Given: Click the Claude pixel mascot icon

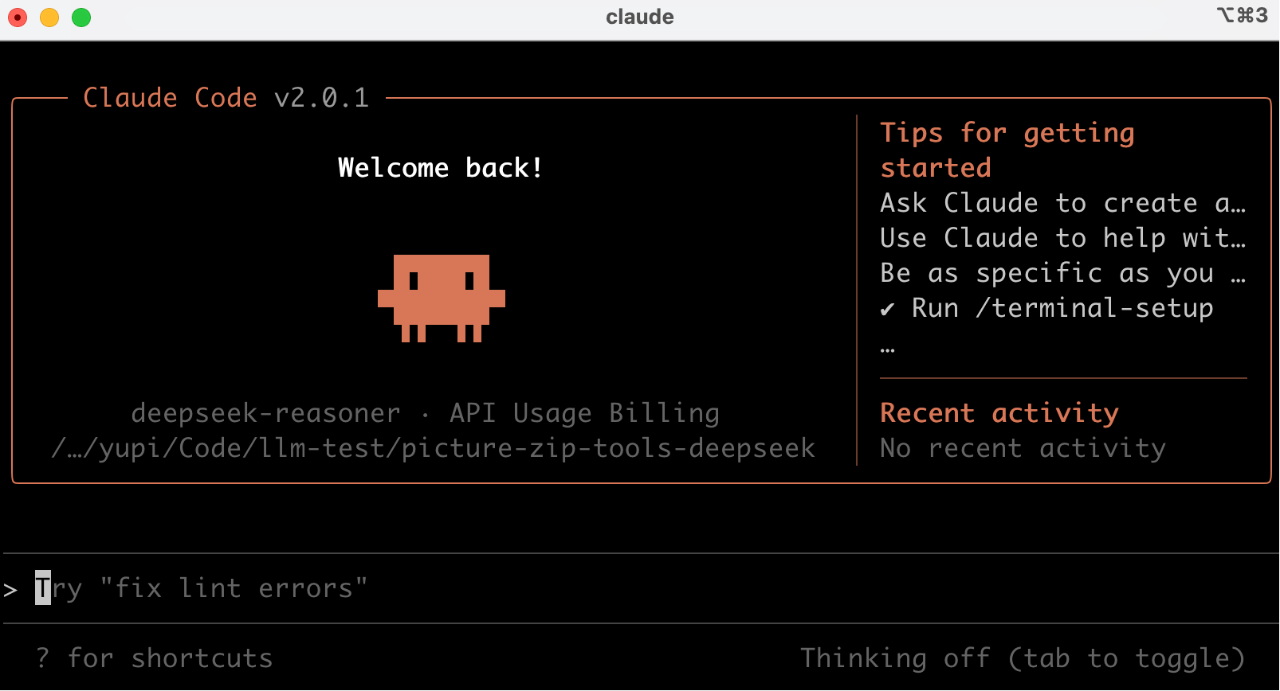Looking at the screenshot, I should [x=441, y=298].
